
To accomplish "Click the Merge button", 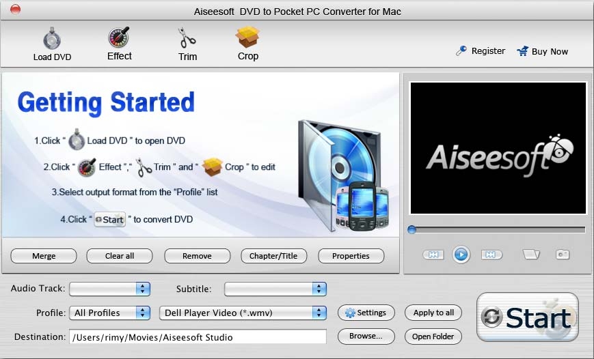I will (44, 256).
